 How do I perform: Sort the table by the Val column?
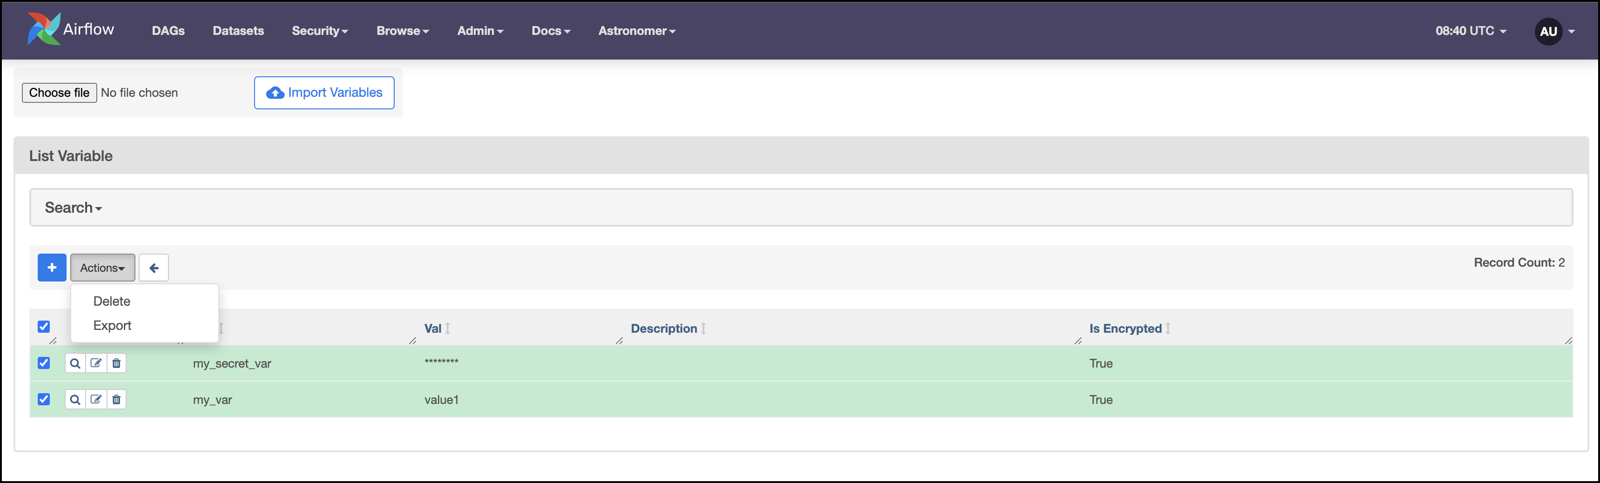[x=435, y=329]
